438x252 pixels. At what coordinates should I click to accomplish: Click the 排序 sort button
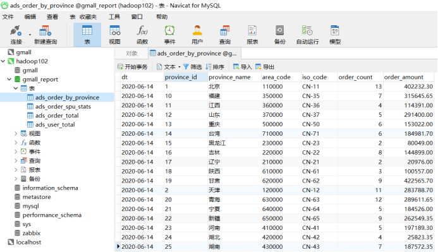point(215,67)
